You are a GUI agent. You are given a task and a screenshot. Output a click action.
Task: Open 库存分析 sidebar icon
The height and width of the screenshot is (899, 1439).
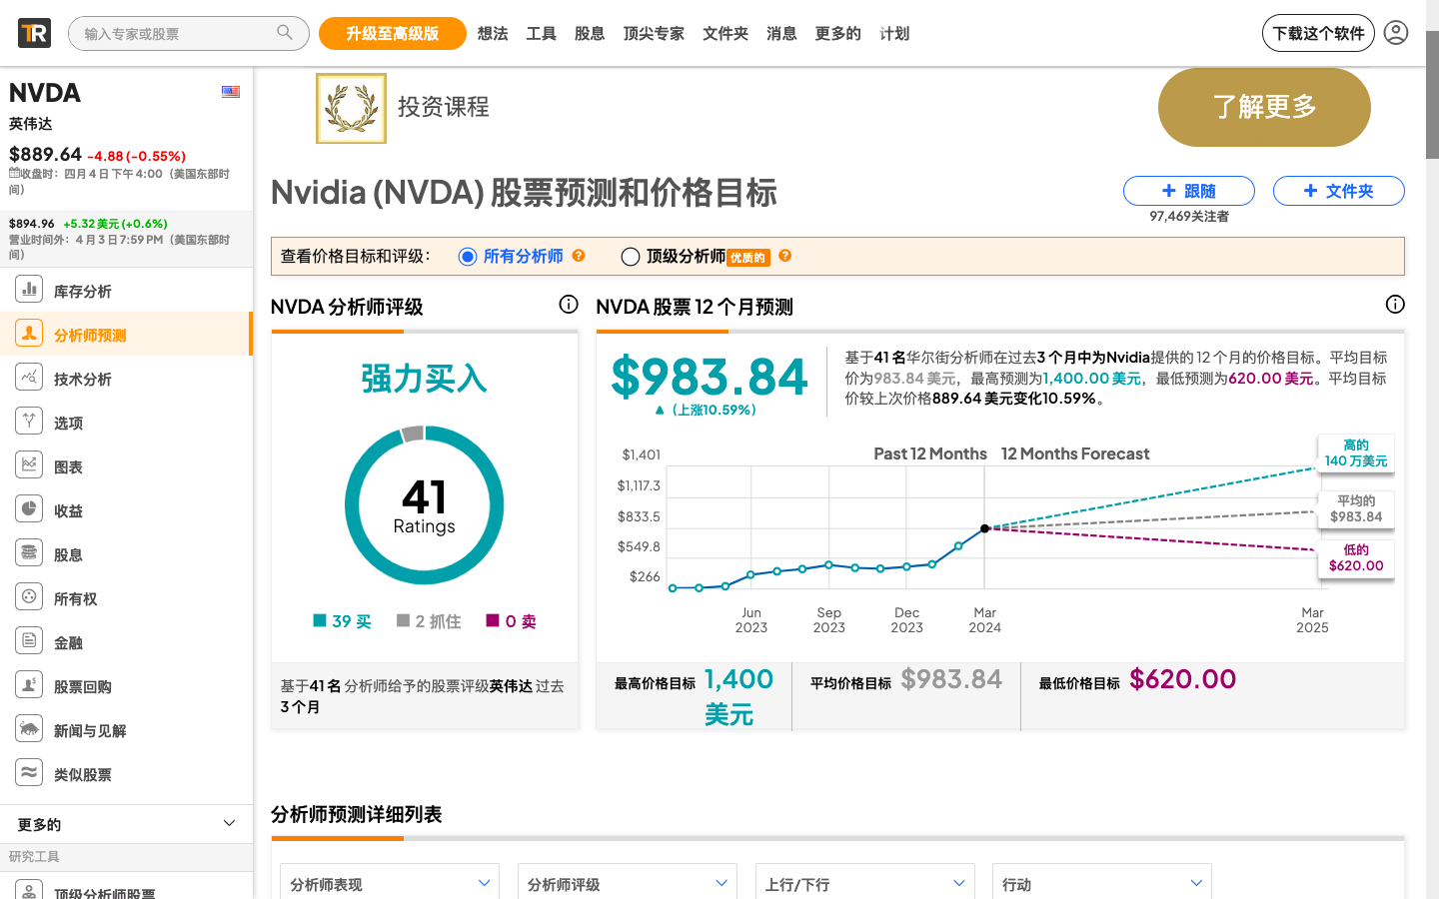29,290
